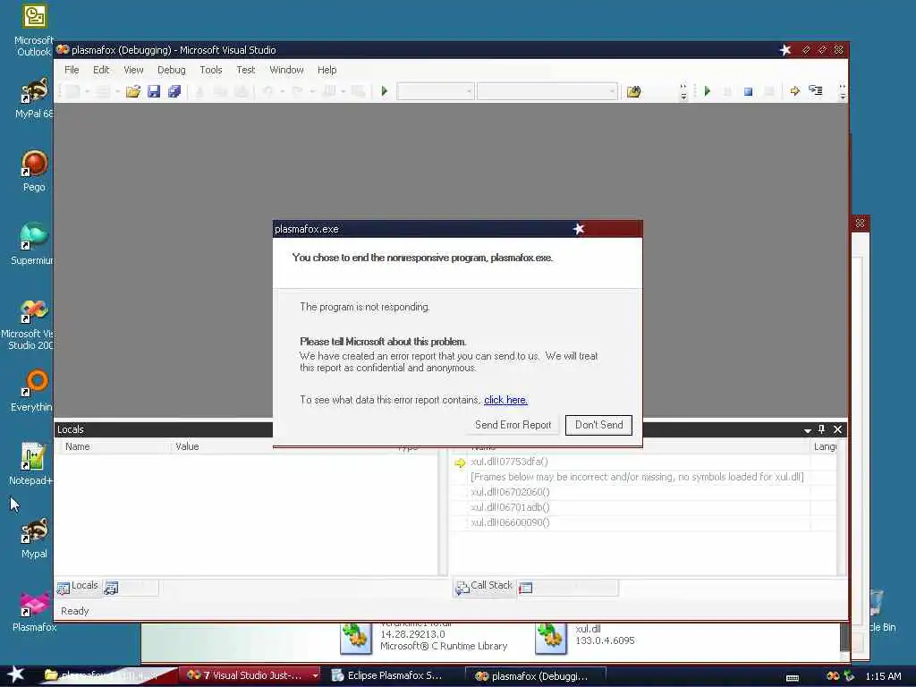Click the star icon in Visual Studio title bar
The height and width of the screenshot is (687, 916).
785,50
